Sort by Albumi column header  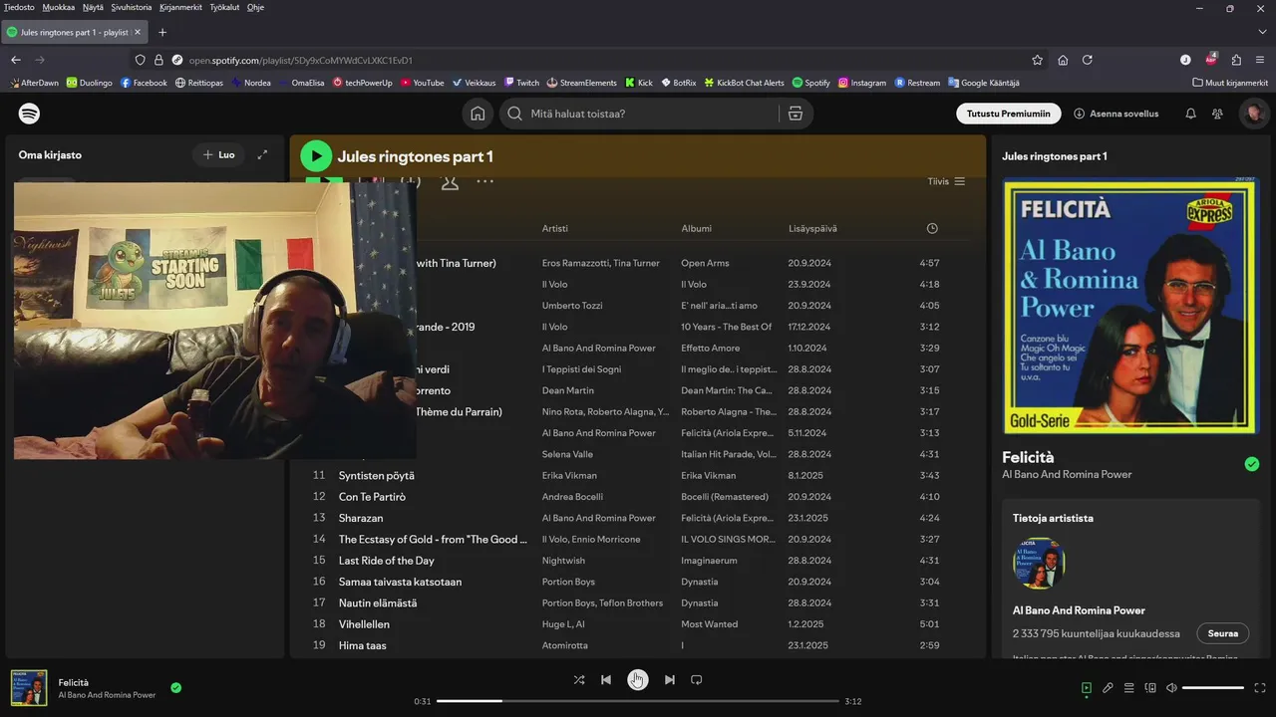tap(697, 228)
